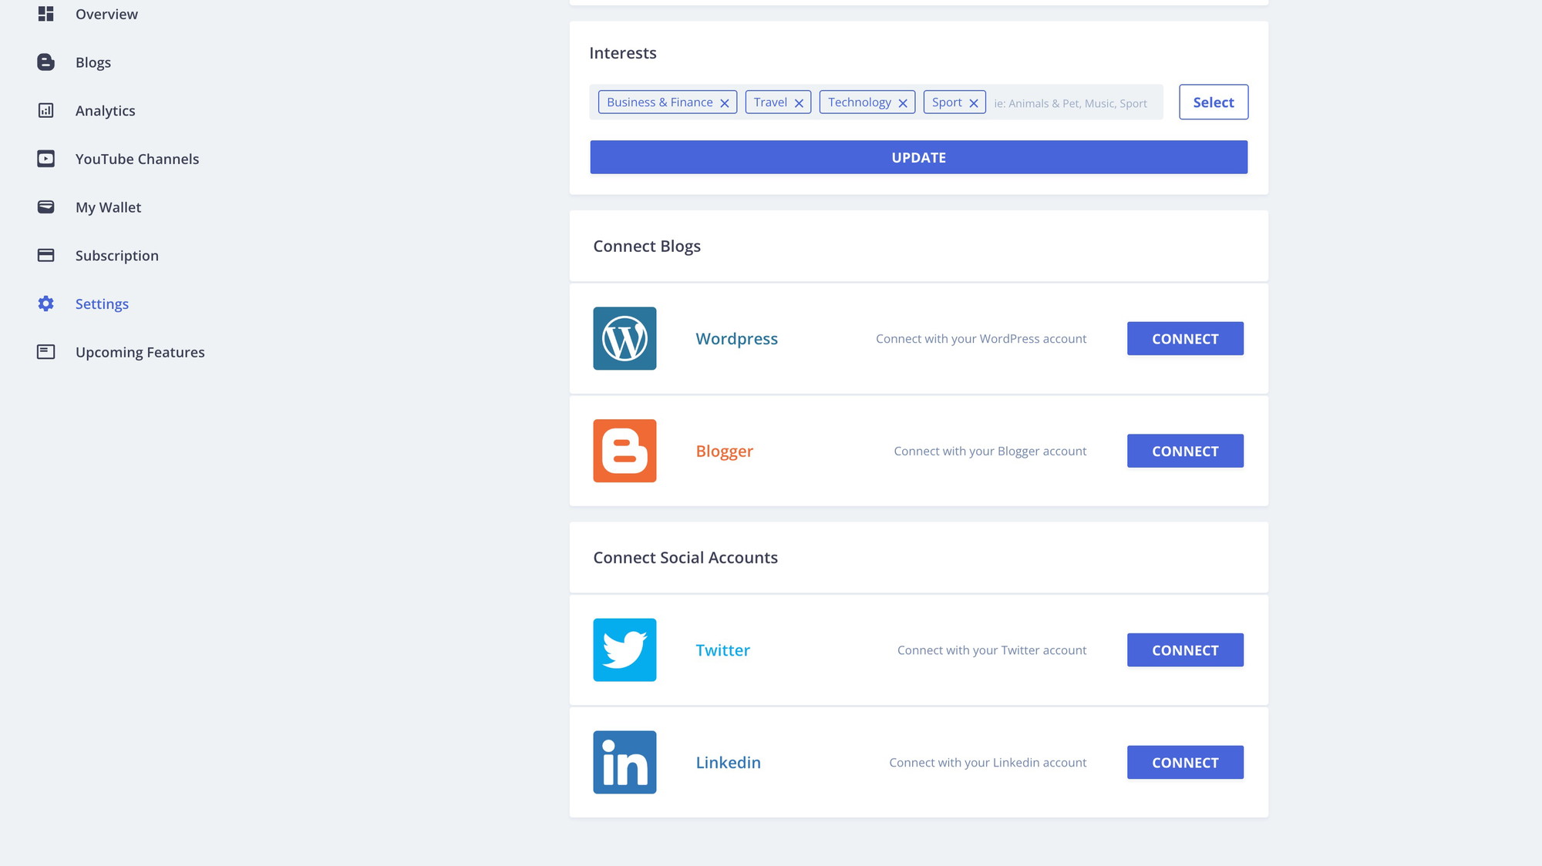Remove the Sport interest tag
This screenshot has height=866, width=1542.
coord(974,102)
